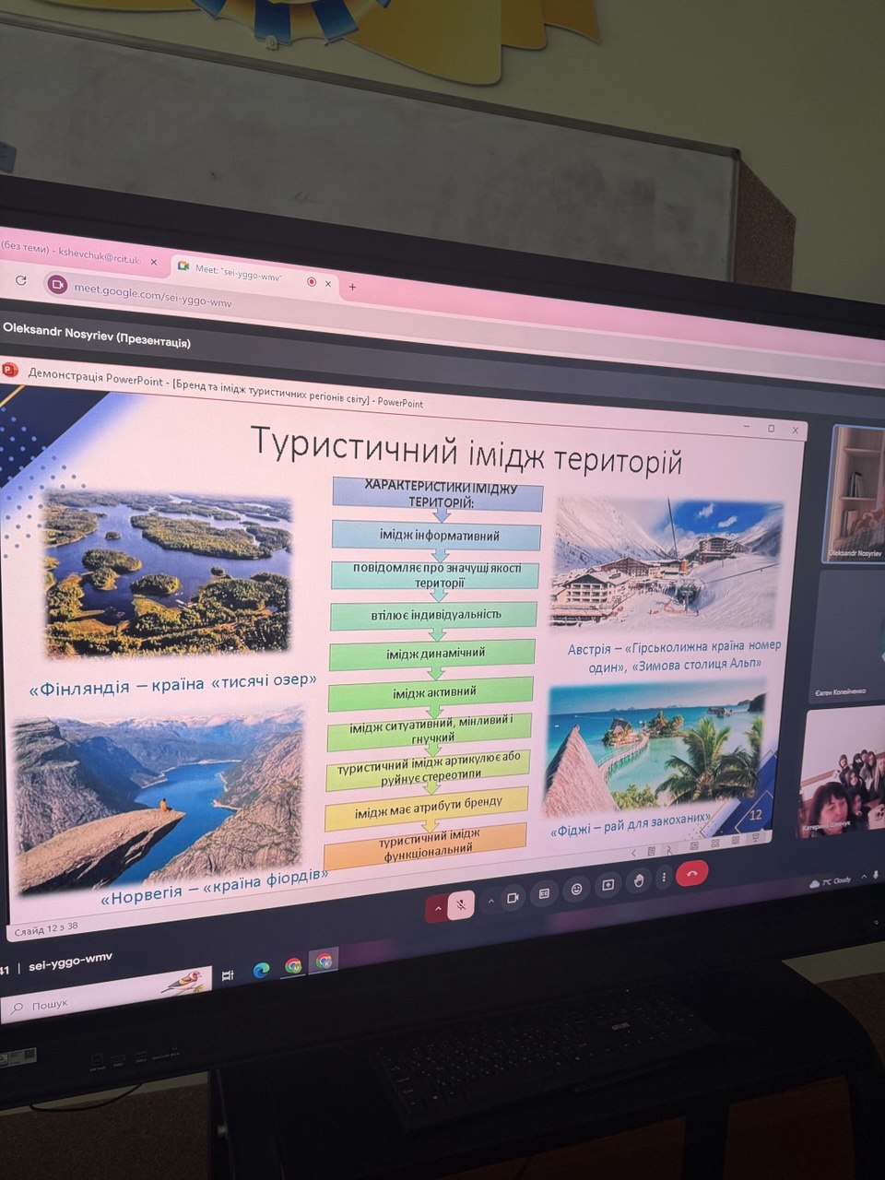Viewport: 885px width, 1180px height.
Task: Raise hand in the meeting
Action: point(639,881)
